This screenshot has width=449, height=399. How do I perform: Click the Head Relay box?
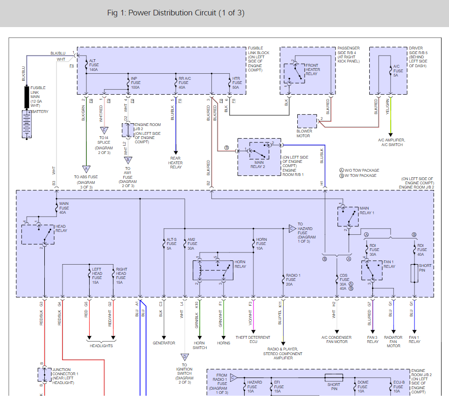point(38,234)
